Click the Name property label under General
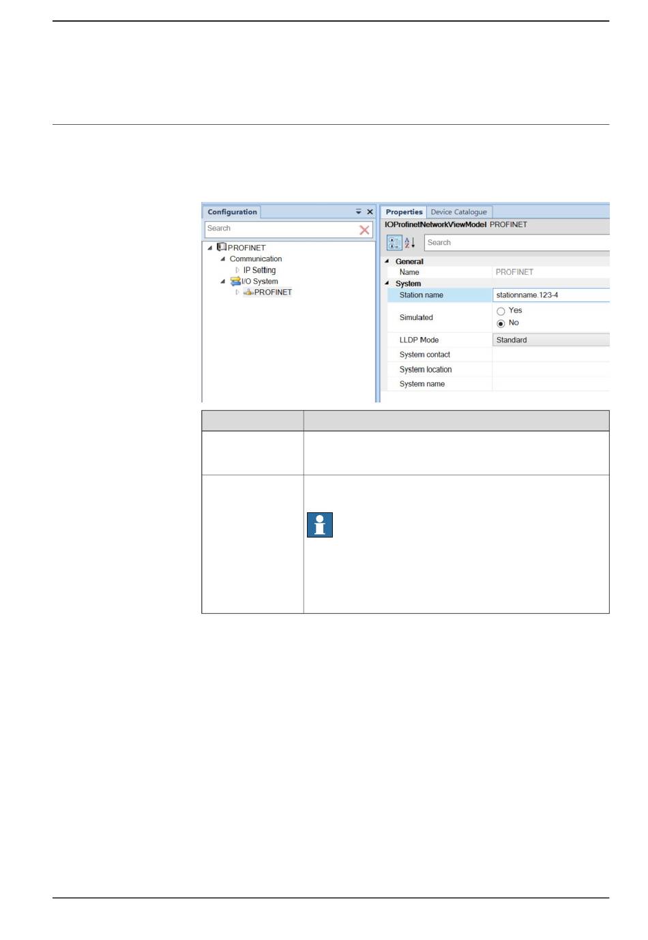648x940 pixels. pyautogui.click(x=409, y=272)
